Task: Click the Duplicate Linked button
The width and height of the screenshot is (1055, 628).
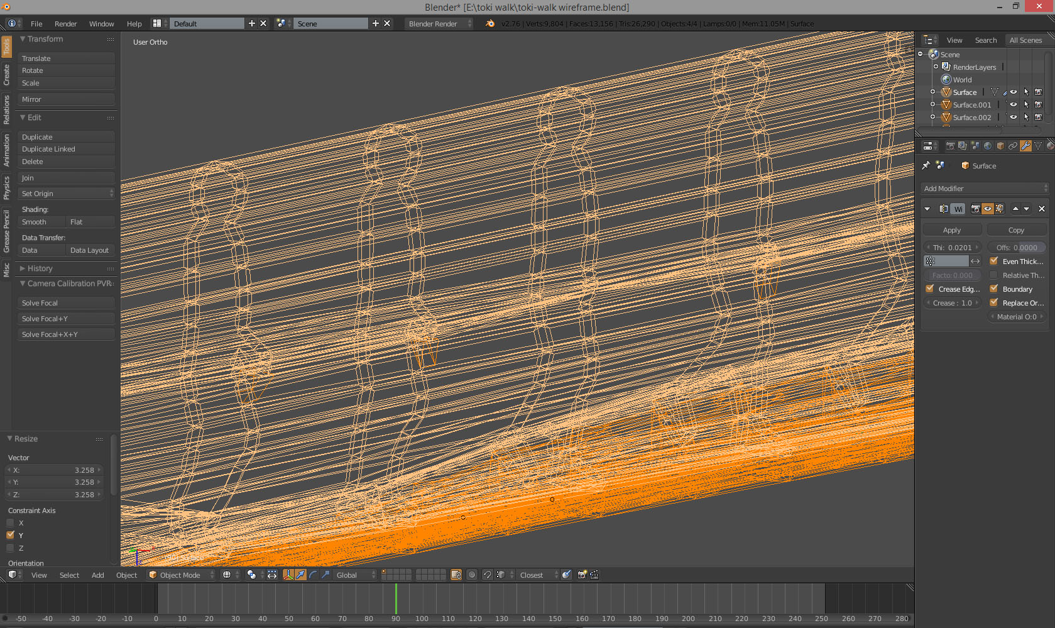Action: [66, 149]
